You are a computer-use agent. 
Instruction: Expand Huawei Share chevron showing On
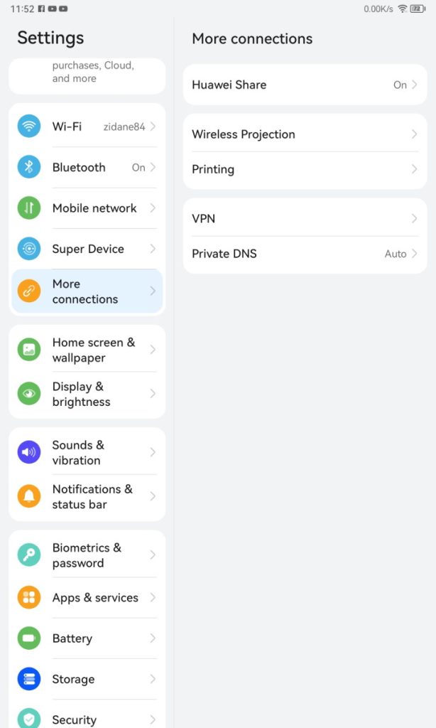[414, 85]
